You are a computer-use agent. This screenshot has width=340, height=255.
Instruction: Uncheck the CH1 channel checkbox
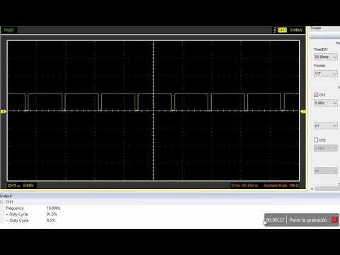pyautogui.click(x=316, y=95)
